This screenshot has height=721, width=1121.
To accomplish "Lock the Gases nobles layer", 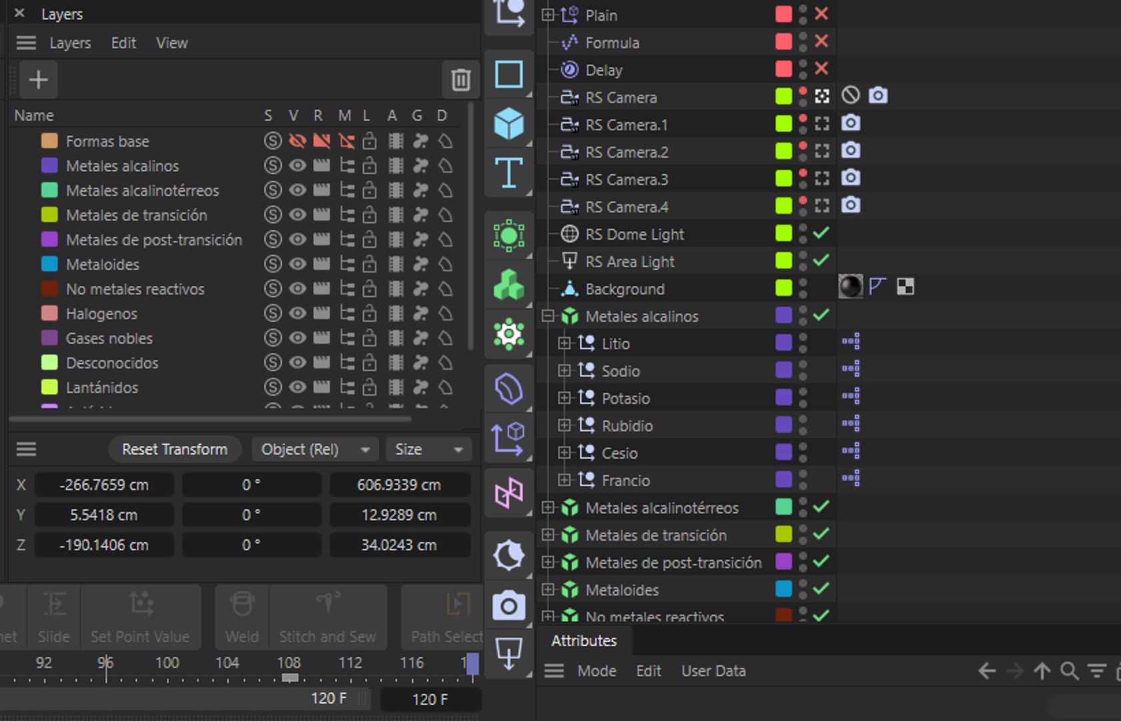I will 369,338.
